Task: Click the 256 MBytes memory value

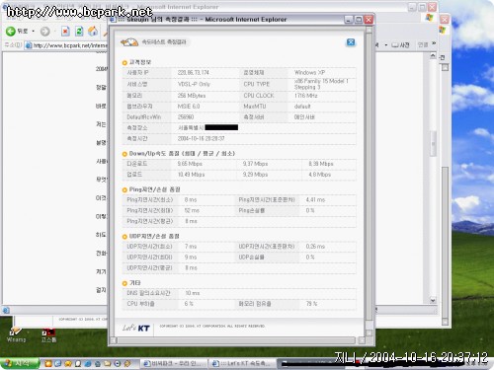Action: [x=192, y=96]
